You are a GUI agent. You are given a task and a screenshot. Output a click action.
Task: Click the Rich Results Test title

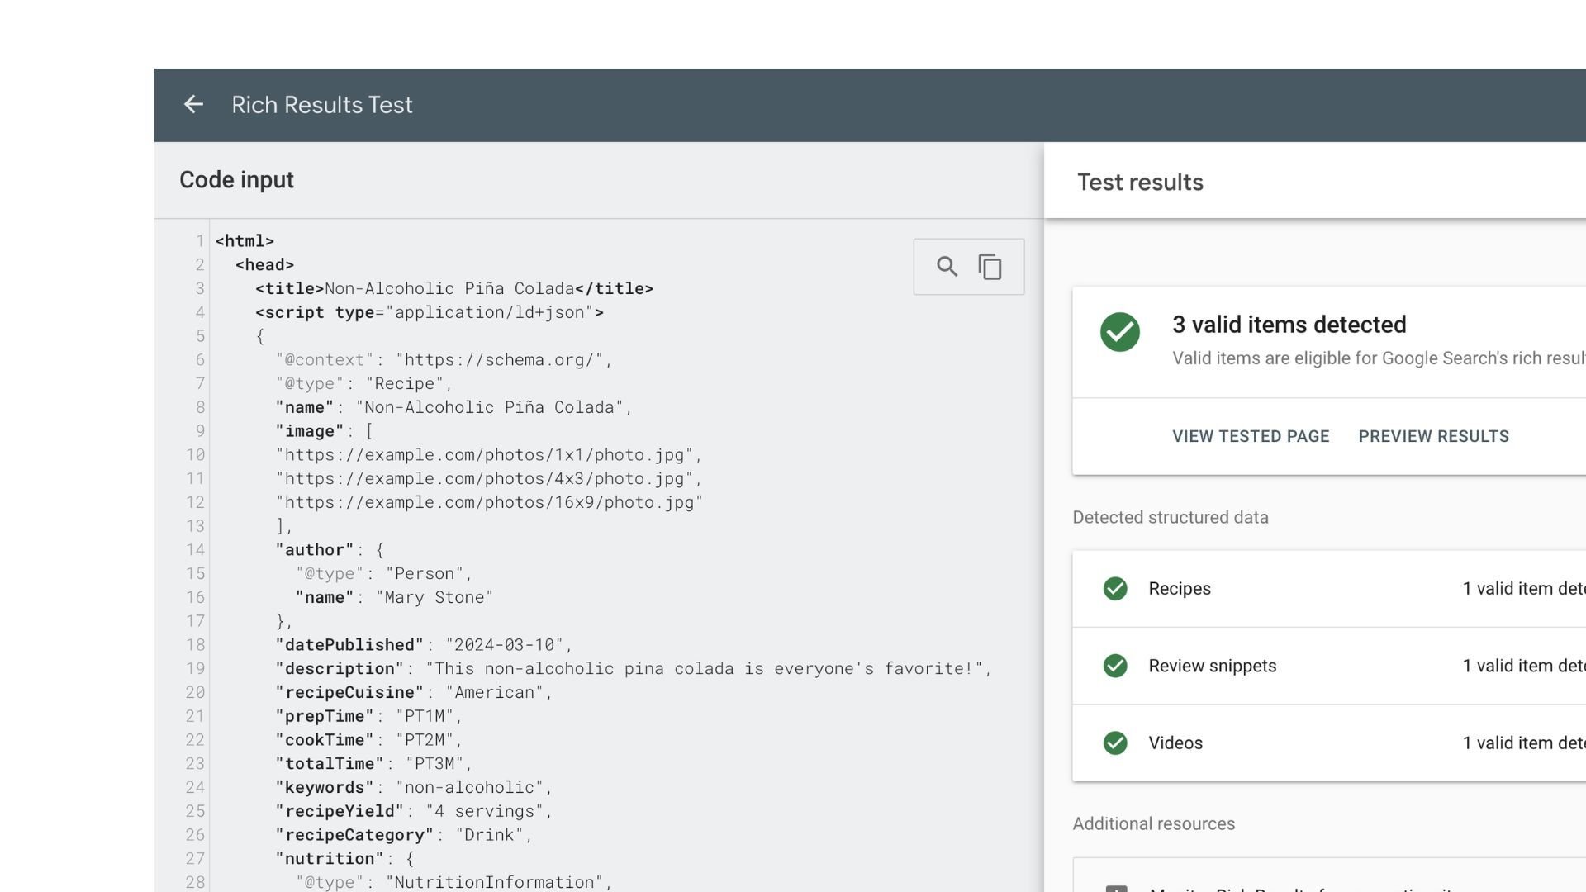tap(322, 105)
